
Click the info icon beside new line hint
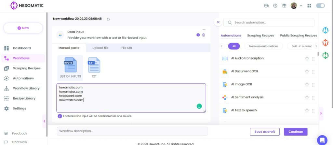click(x=60, y=116)
